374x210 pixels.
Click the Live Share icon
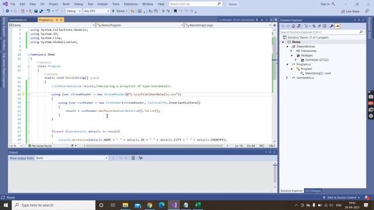click(350, 11)
